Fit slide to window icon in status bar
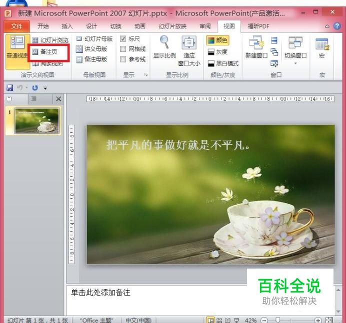346x323 pixels. click(329, 320)
